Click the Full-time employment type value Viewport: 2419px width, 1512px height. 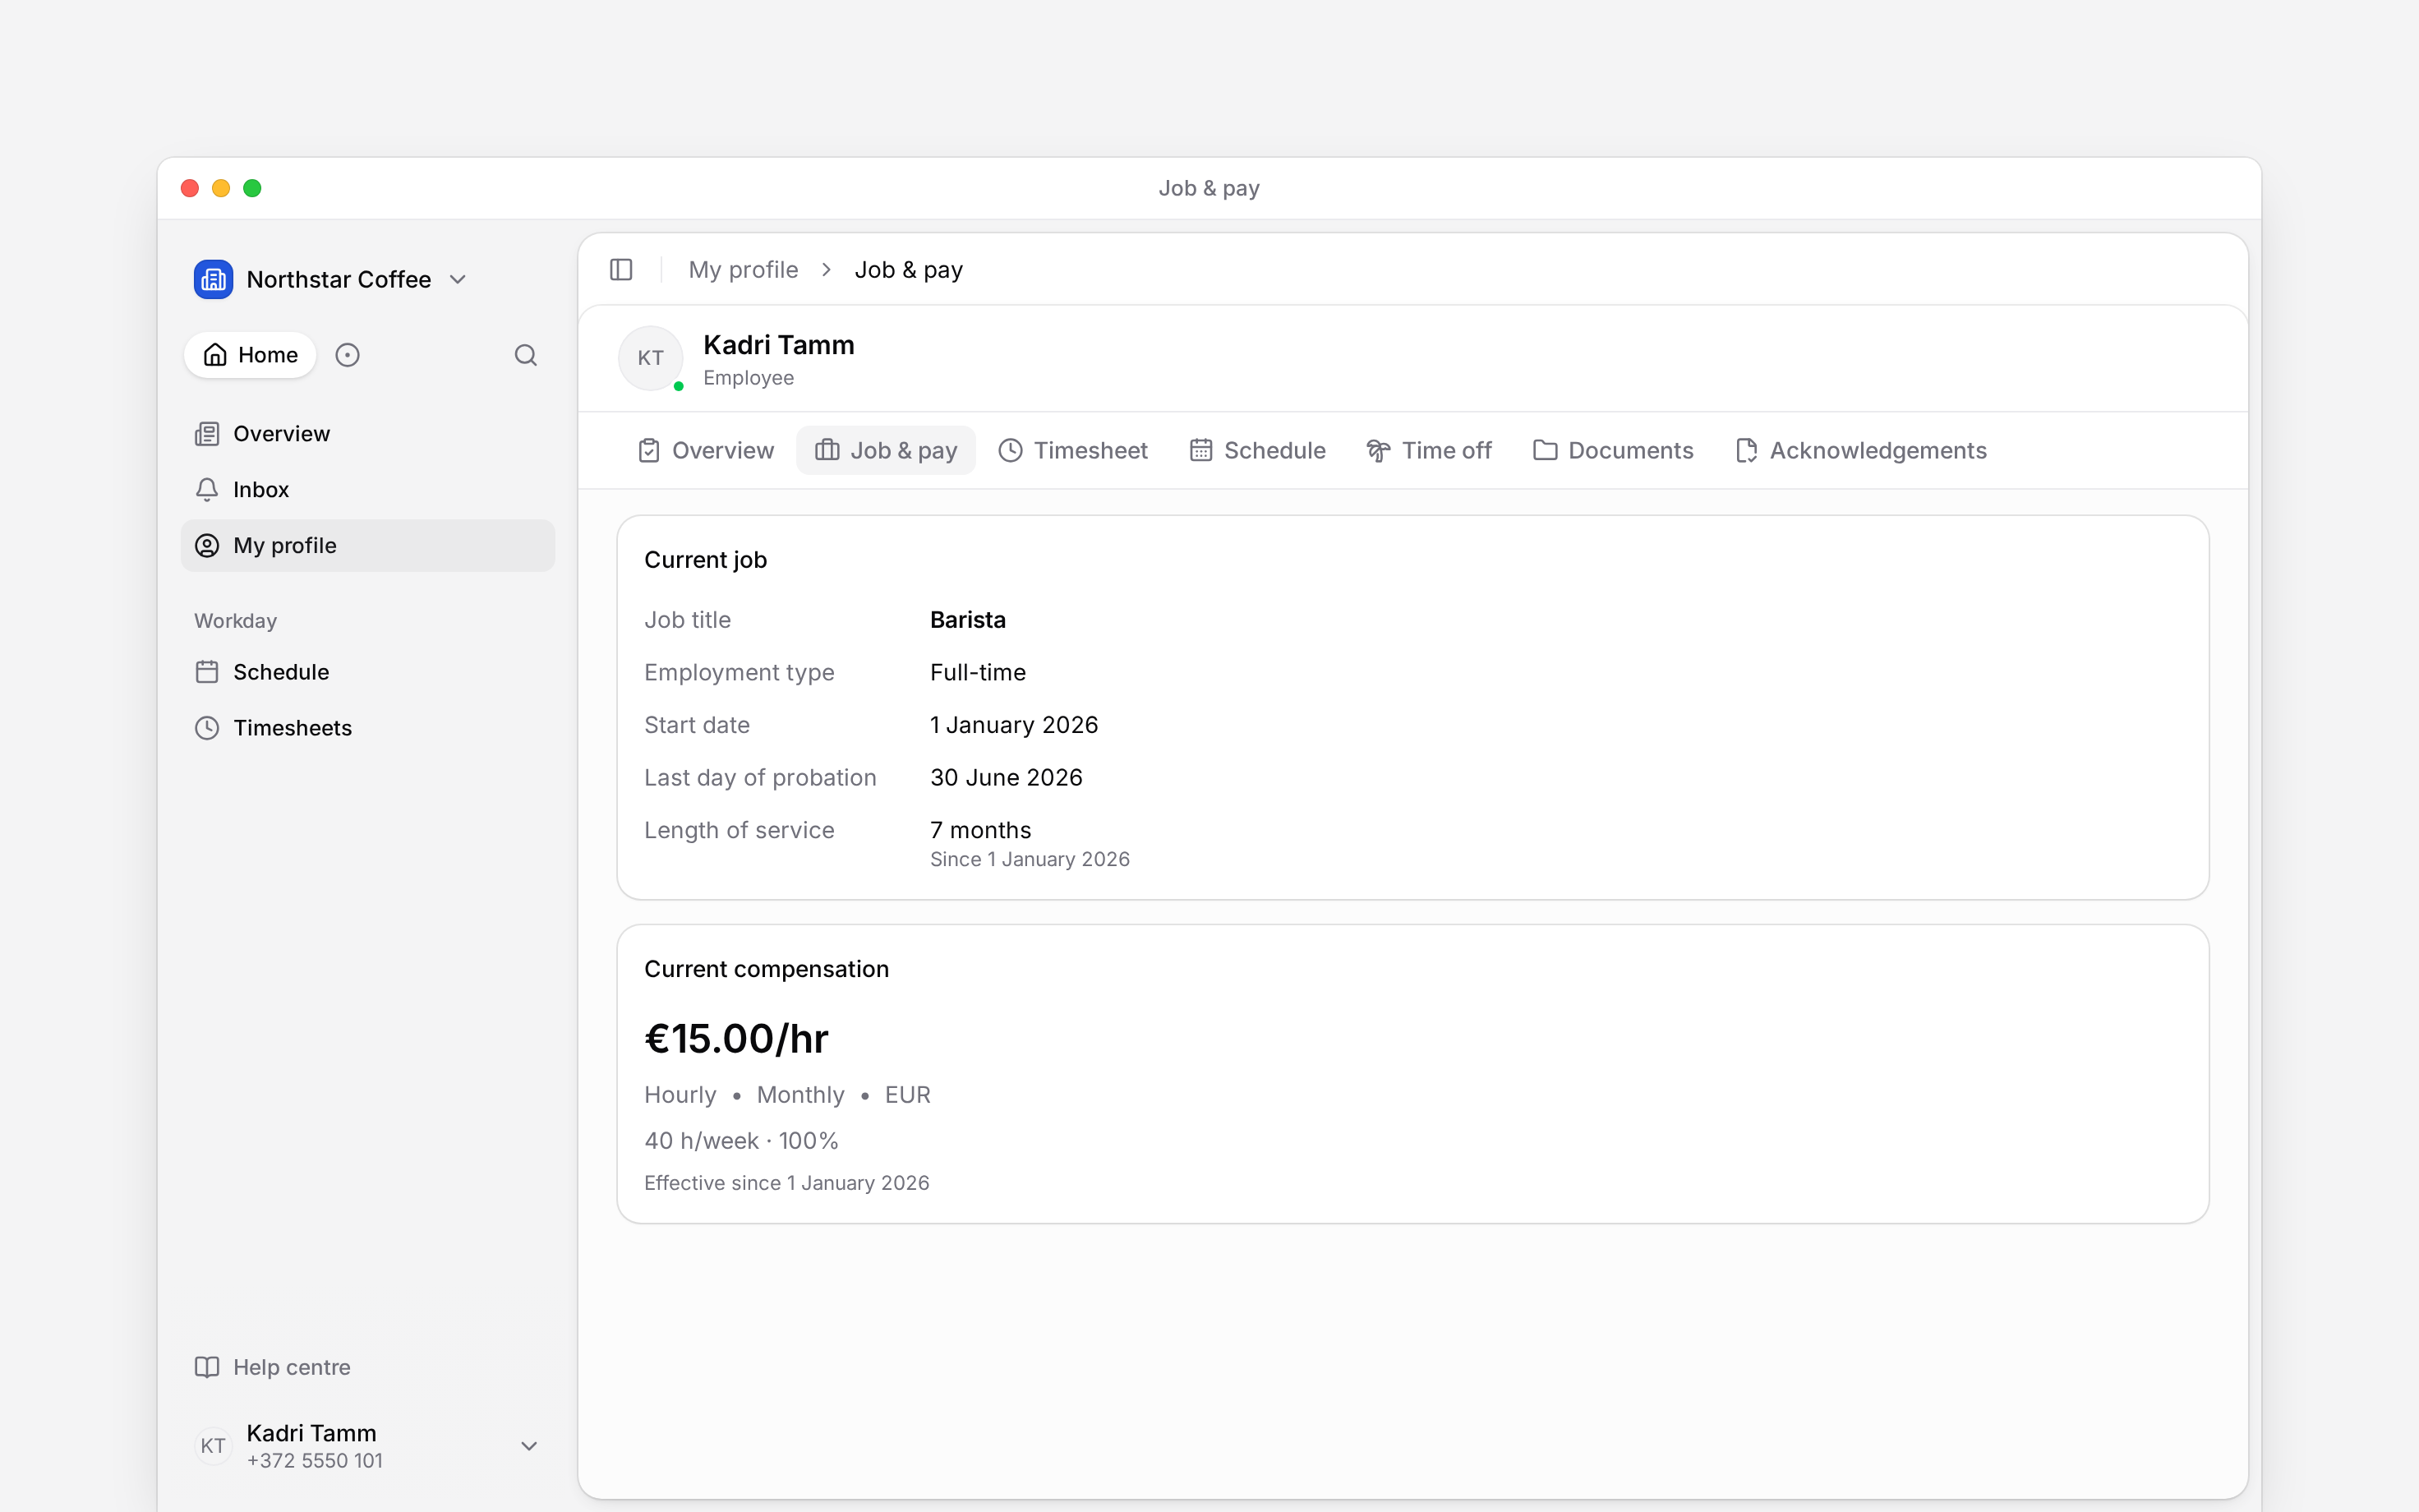[978, 673]
